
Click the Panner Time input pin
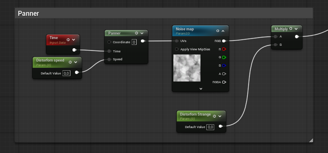[x=109, y=51]
